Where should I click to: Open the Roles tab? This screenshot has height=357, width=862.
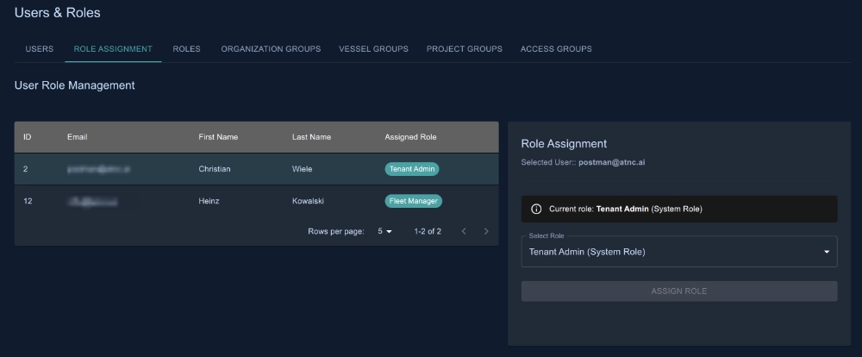point(186,49)
